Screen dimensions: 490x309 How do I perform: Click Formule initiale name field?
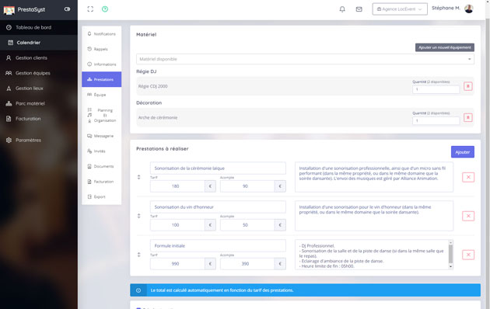click(218, 245)
